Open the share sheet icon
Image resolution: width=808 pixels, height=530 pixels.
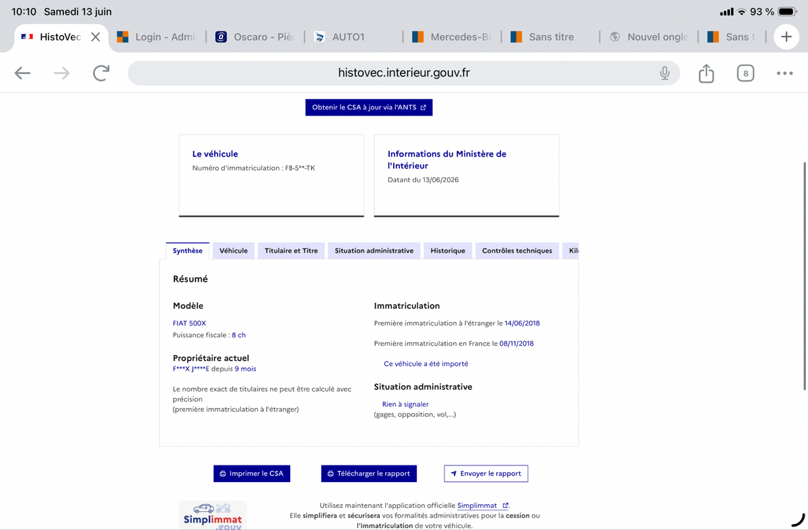point(706,73)
